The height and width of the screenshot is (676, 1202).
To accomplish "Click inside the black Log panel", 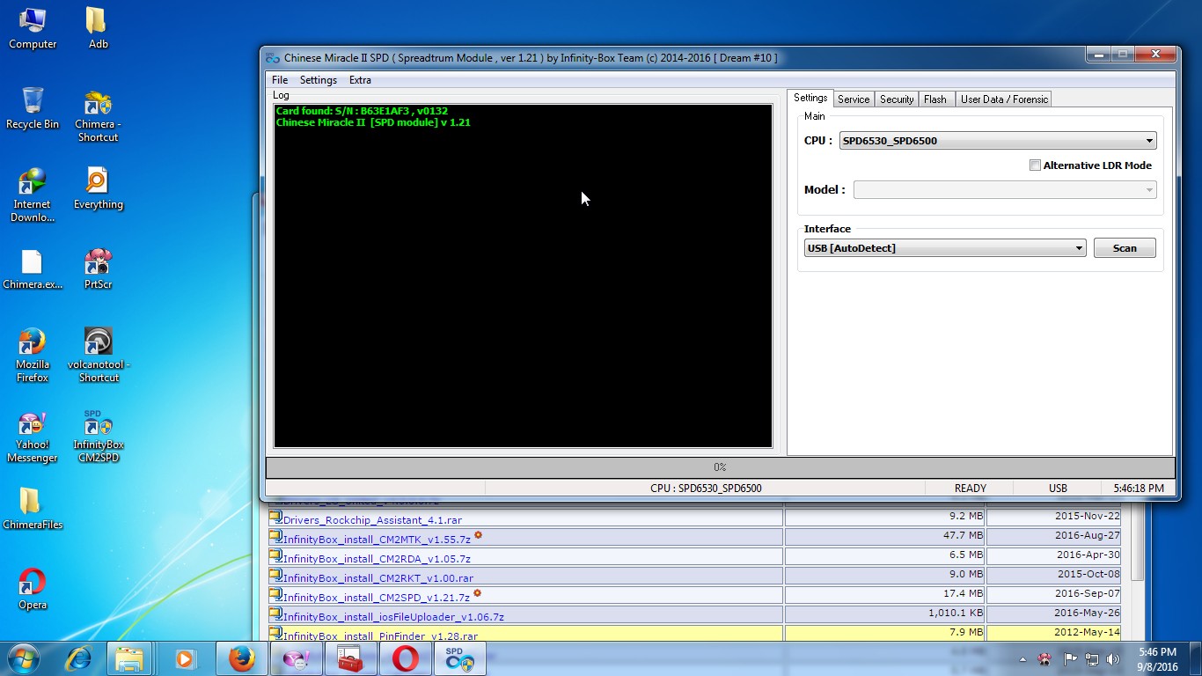I will [x=523, y=276].
